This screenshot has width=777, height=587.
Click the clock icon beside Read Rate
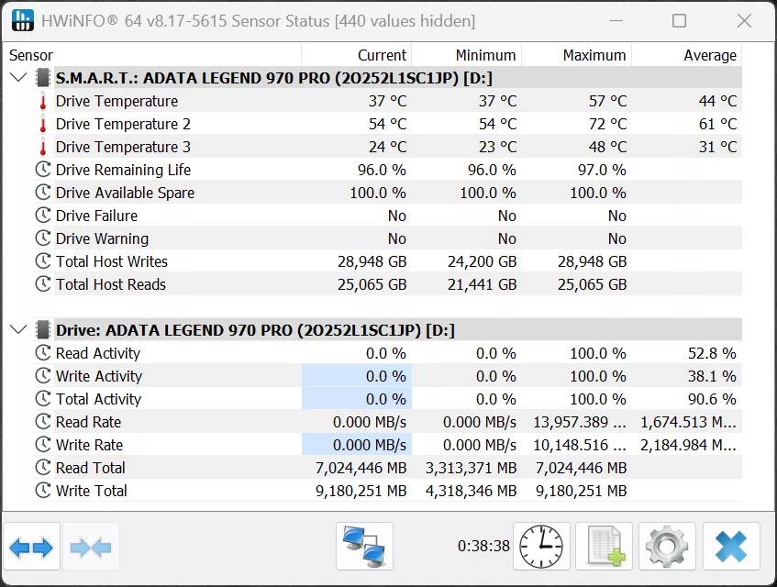tap(43, 422)
